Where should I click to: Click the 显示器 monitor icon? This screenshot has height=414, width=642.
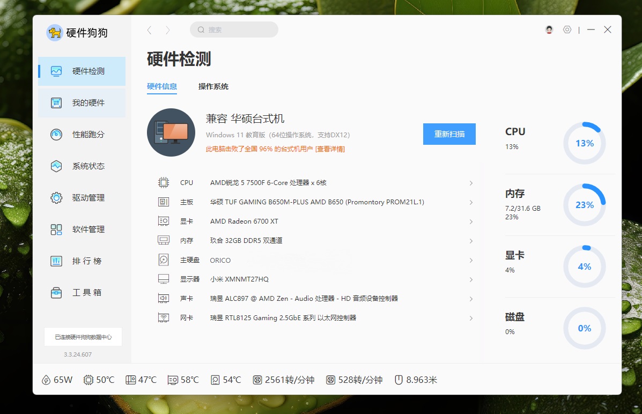tap(164, 279)
